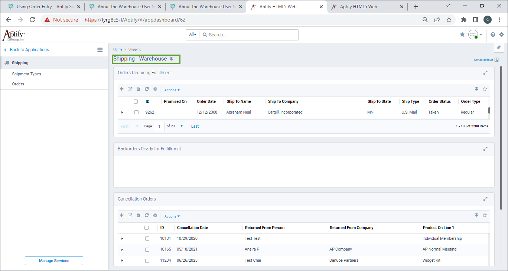Check the checkbox for order 9262
Viewport: 508px width, 271px height.
click(x=136, y=112)
